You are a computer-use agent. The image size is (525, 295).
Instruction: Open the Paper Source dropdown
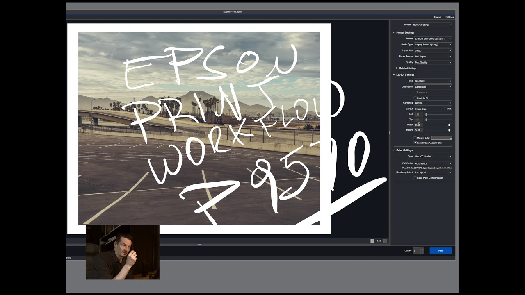tap(433, 57)
